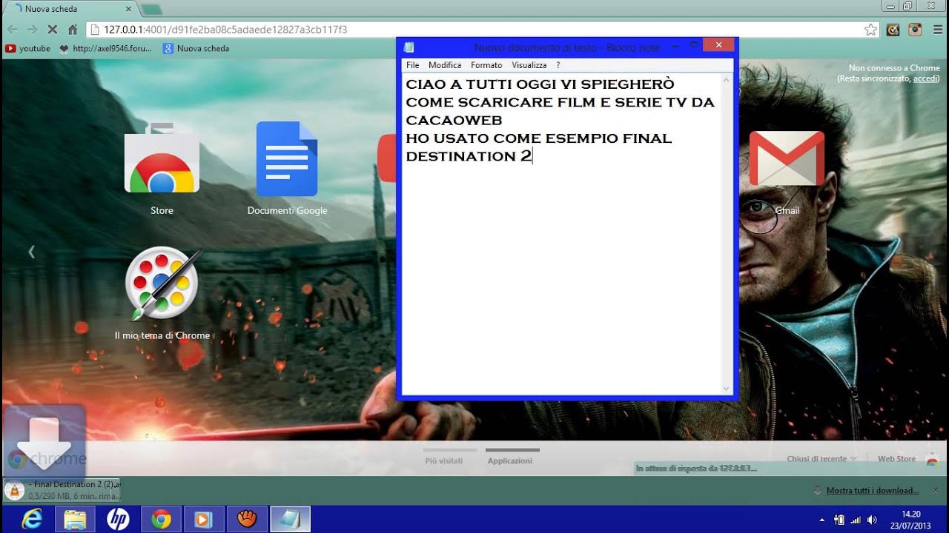Click Notepad scrollbar up arrow
This screenshot has width=949, height=533.
(x=727, y=79)
